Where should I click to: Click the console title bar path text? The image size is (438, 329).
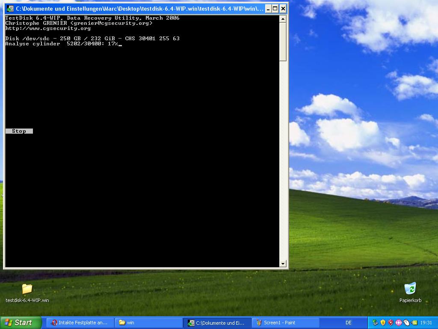(x=139, y=9)
